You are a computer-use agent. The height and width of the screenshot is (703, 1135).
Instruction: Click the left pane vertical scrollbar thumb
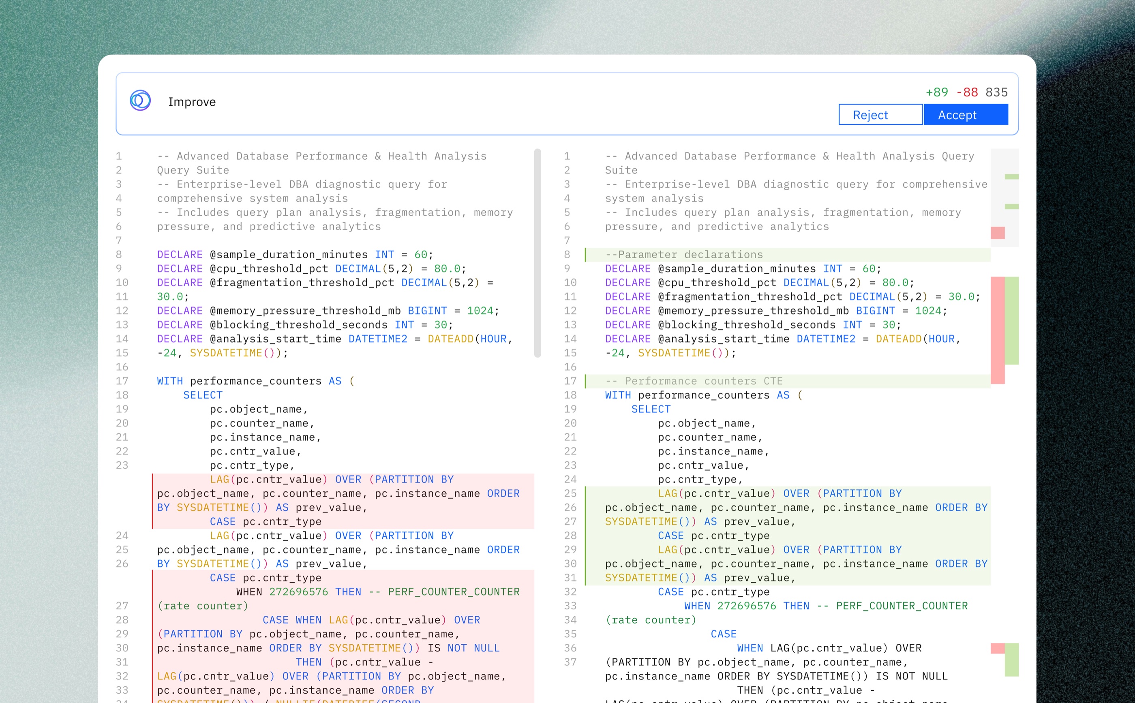coord(537,253)
